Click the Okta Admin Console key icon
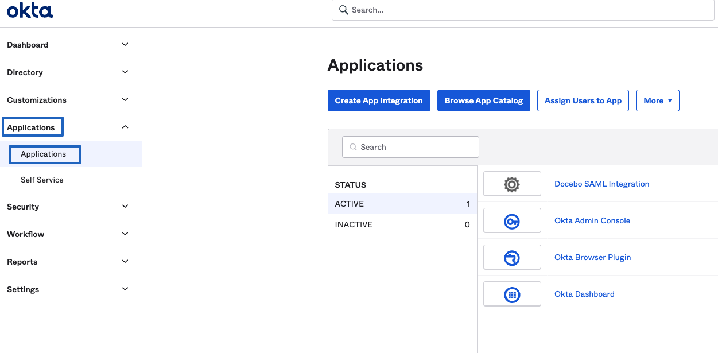Image resolution: width=718 pixels, height=353 pixels. point(511,220)
